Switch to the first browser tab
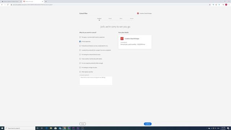This screenshot has width=231, height=130. point(11,1)
